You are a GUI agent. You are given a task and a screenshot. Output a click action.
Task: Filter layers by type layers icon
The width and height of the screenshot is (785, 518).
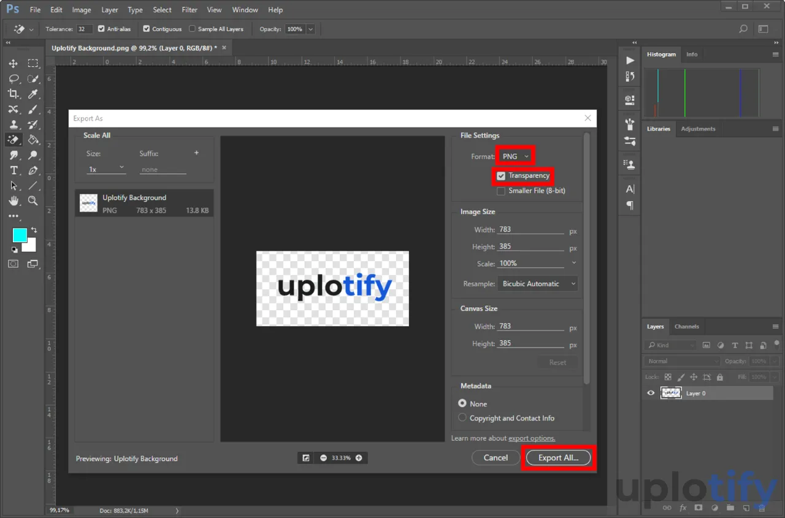click(735, 345)
